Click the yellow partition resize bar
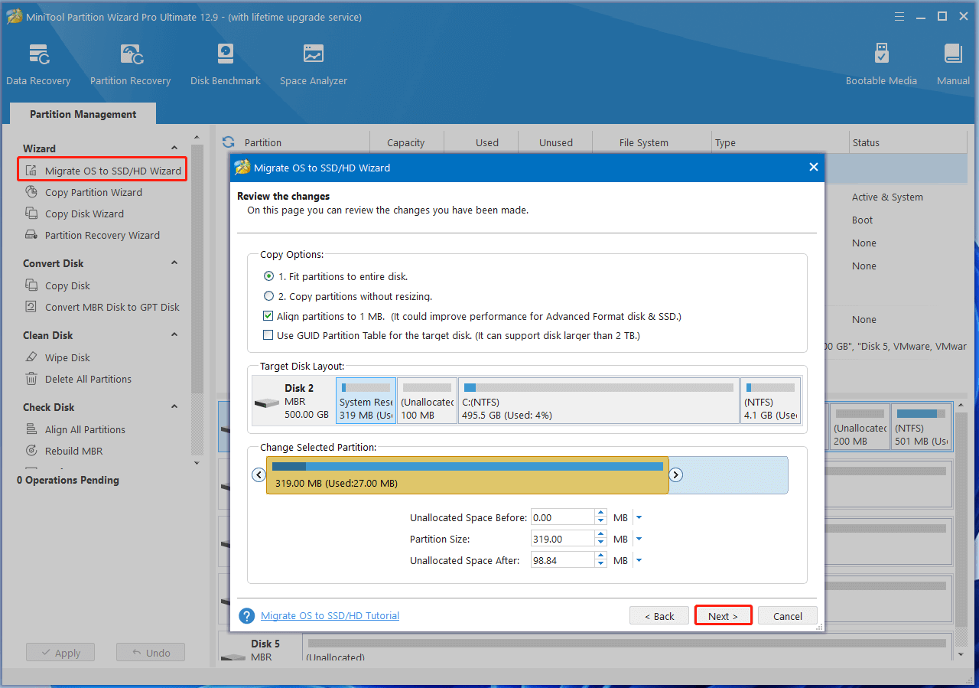 (x=467, y=475)
